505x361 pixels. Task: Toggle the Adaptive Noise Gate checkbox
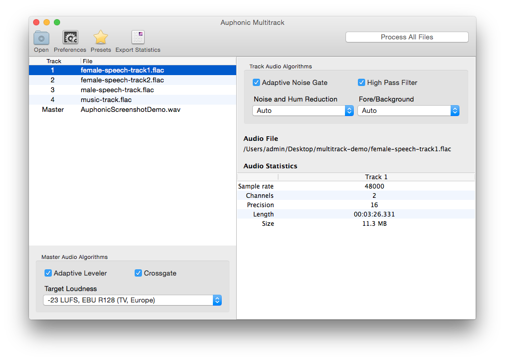256,82
